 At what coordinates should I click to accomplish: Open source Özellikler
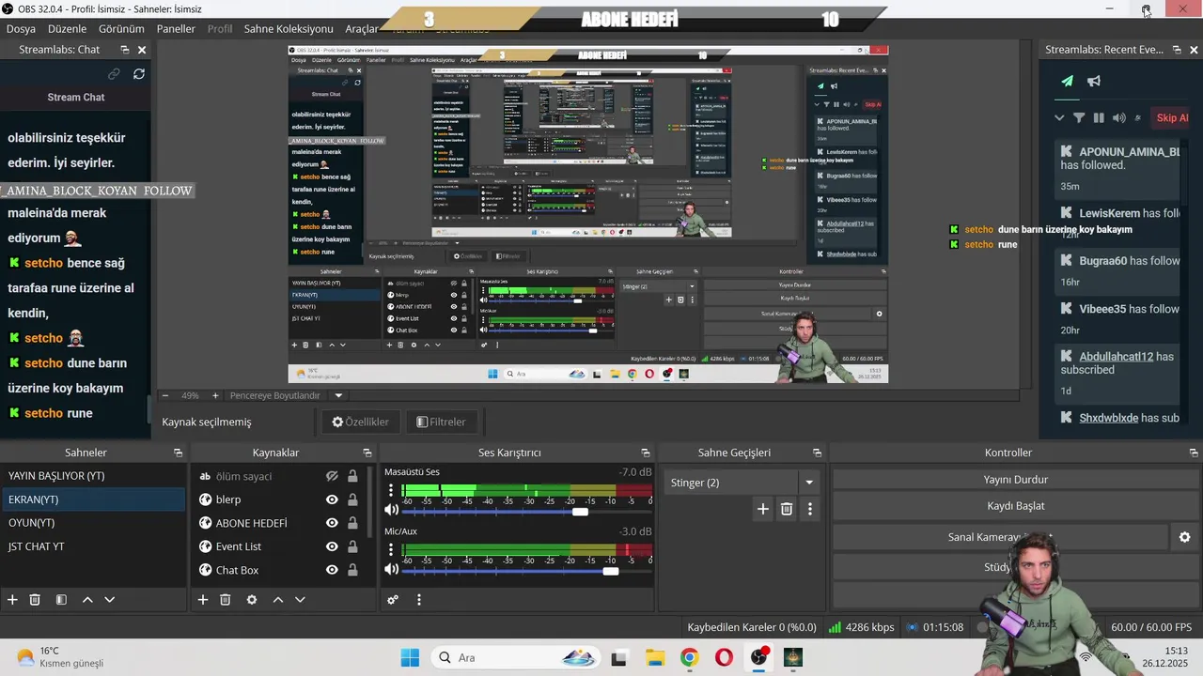pyautogui.click(x=360, y=422)
